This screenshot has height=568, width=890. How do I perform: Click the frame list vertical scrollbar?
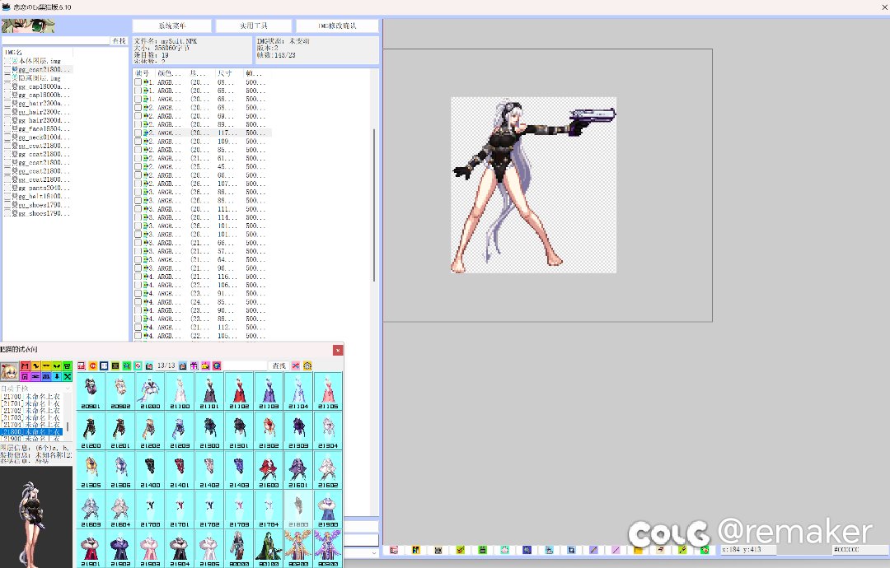(374, 205)
